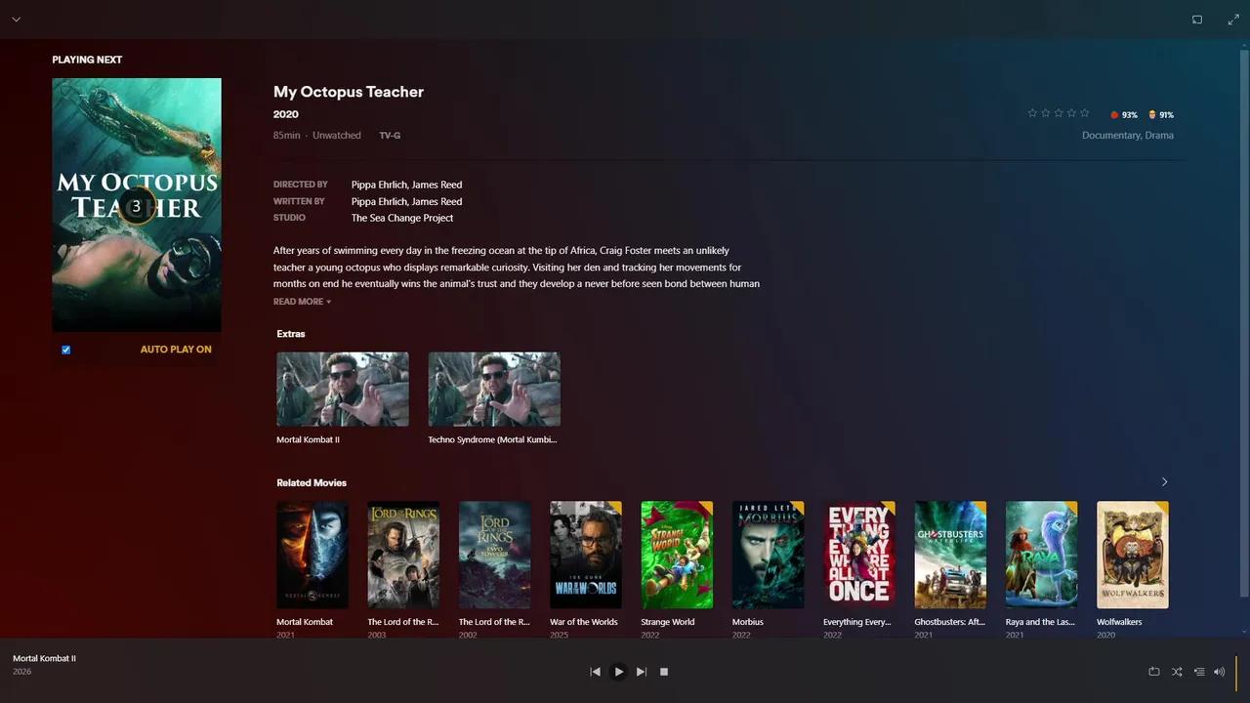Toggle repeat mode in the player bar
1250x703 pixels.
(1154, 672)
